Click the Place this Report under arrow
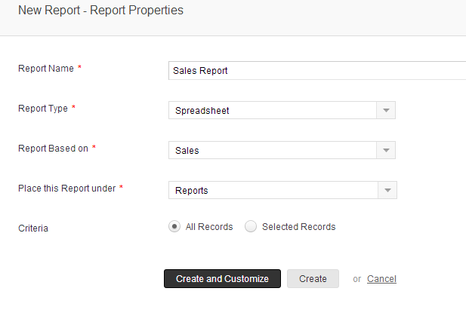466x322 pixels. tap(387, 191)
